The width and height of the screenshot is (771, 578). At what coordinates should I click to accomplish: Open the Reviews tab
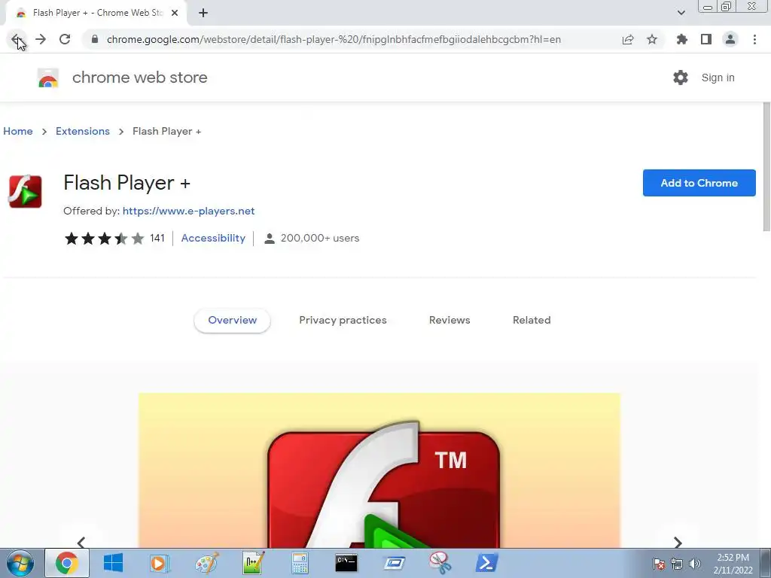[x=449, y=320]
